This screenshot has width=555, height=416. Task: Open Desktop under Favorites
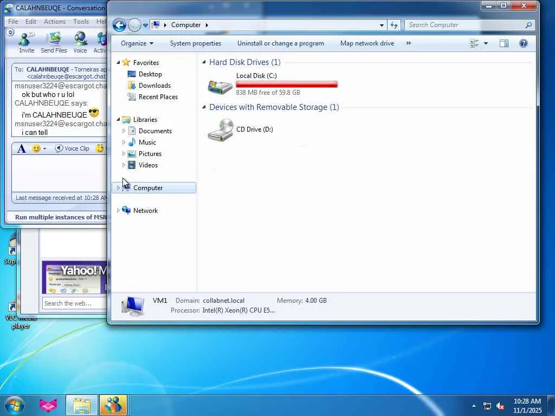pos(150,74)
